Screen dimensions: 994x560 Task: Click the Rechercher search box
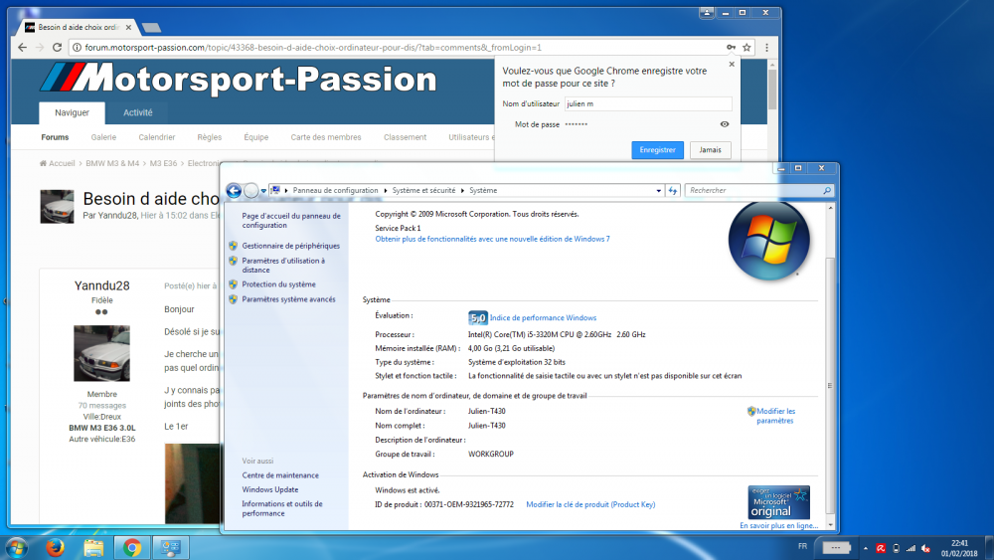(x=754, y=190)
